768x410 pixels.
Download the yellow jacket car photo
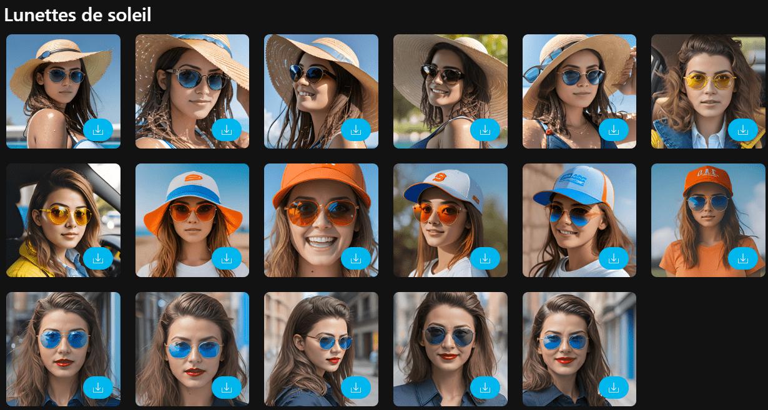(x=98, y=258)
